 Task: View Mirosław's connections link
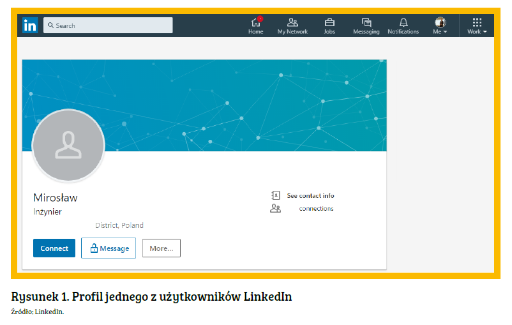click(316, 208)
